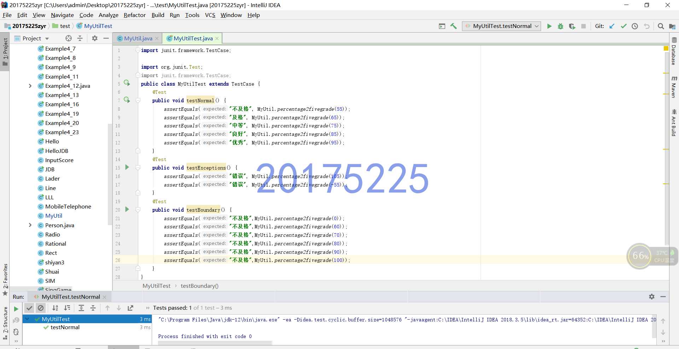The image size is (679, 349).
Task: Export test results icon
Action: [130, 308]
